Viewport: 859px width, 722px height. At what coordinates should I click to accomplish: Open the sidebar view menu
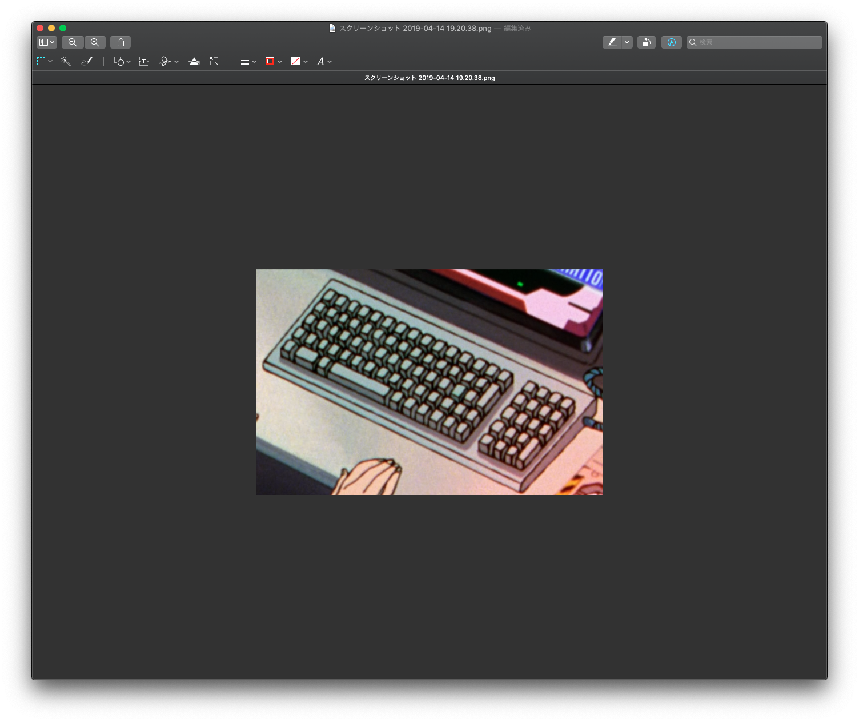(47, 42)
